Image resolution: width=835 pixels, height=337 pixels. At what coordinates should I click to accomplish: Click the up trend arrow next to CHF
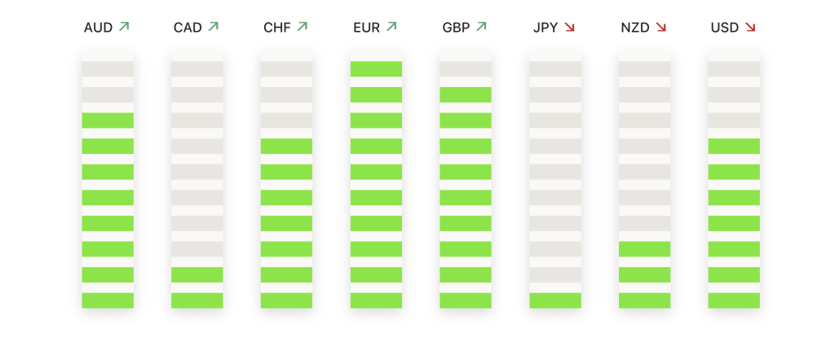[303, 27]
